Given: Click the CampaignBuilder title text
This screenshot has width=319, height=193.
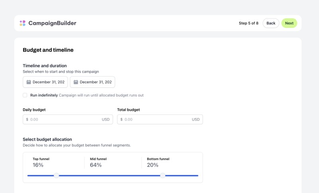Looking at the screenshot, I should pos(52,23).
